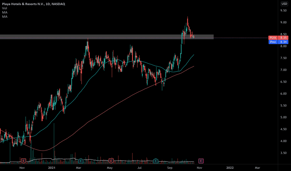Image resolution: width=291 pixels, height=171 pixels.
Task: Select the gray horizontal resistance zone rectangle
Action: pyautogui.click(x=107, y=37)
